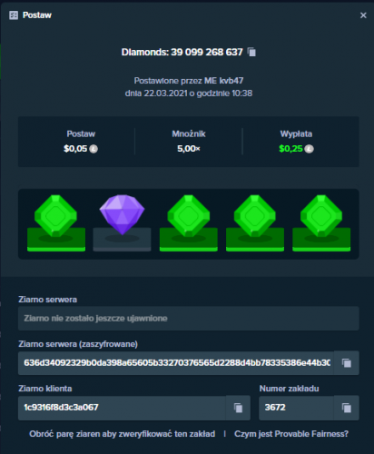
Task: Copy the Diamonds bet ID number
Action: (x=251, y=52)
